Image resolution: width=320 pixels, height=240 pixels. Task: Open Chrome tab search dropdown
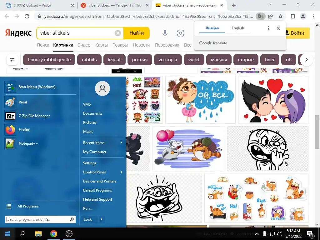click(x=270, y=4)
